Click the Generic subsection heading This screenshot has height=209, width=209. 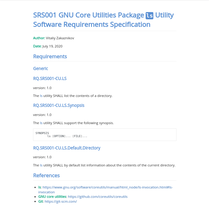coord(41,69)
